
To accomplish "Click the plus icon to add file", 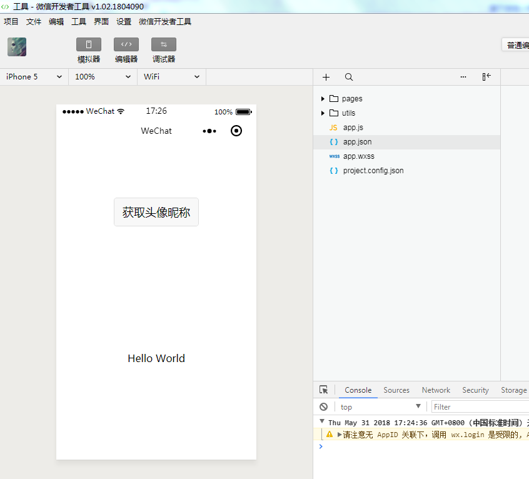I will 326,77.
